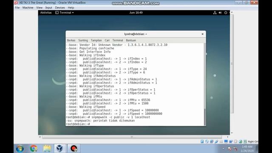Click the 'ifMtu = 1500' line
This screenshot has height=153, width=272.
tap(107, 103)
